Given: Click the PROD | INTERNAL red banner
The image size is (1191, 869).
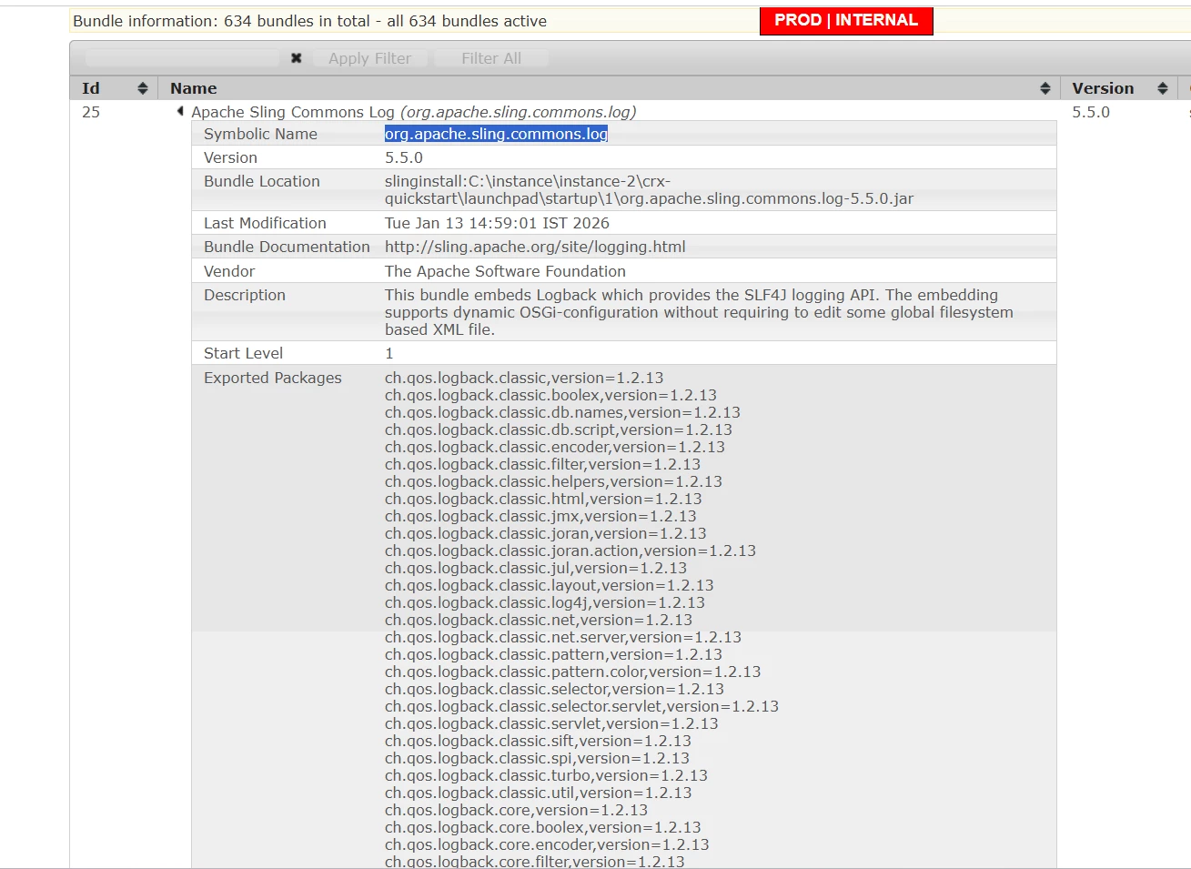Looking at the screenshot, I should (x=846, y=21).
